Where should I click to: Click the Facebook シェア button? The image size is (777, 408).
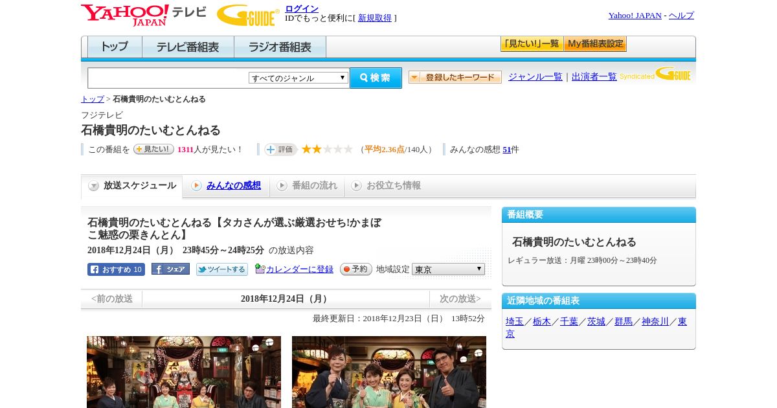170,269
